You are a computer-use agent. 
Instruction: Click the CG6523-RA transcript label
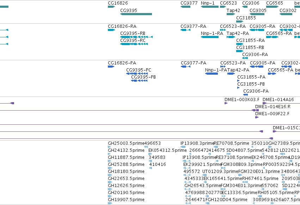[233, 26]
